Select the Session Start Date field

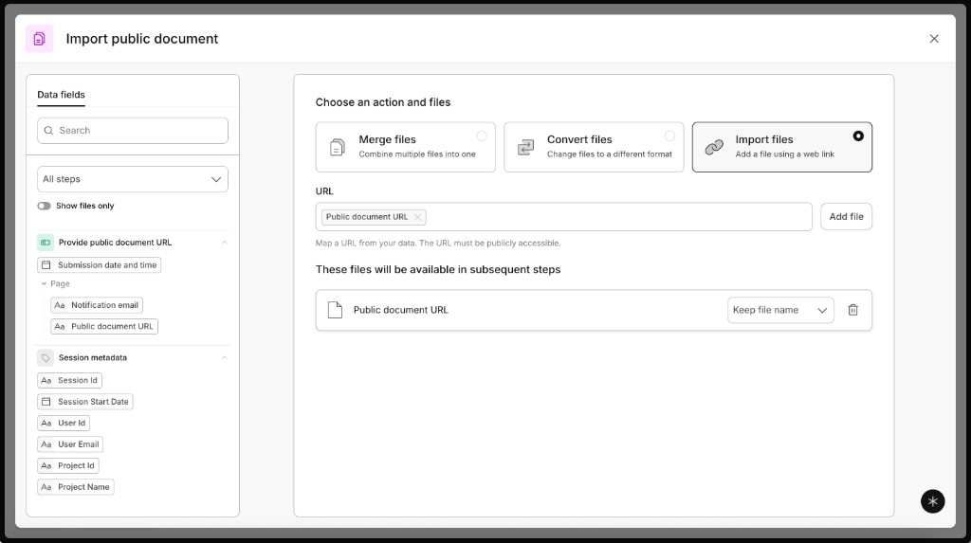tap(84, 402)
